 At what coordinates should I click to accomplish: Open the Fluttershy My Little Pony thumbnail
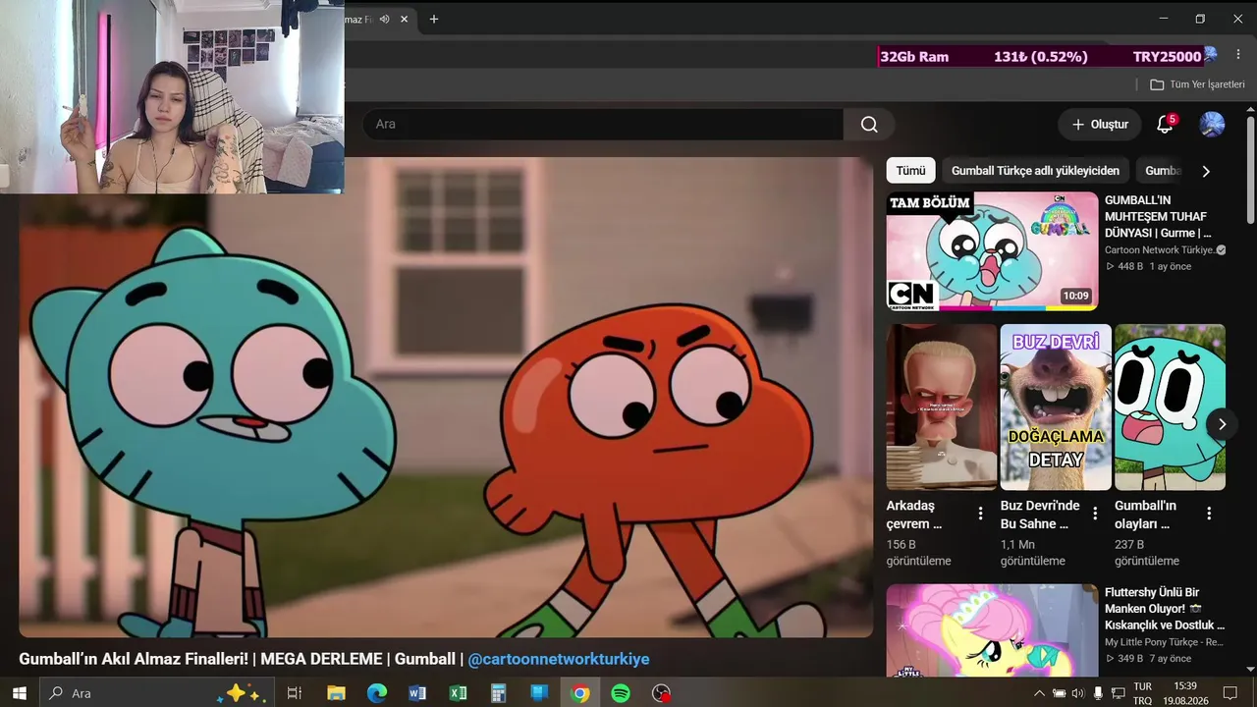click(992, 630)
